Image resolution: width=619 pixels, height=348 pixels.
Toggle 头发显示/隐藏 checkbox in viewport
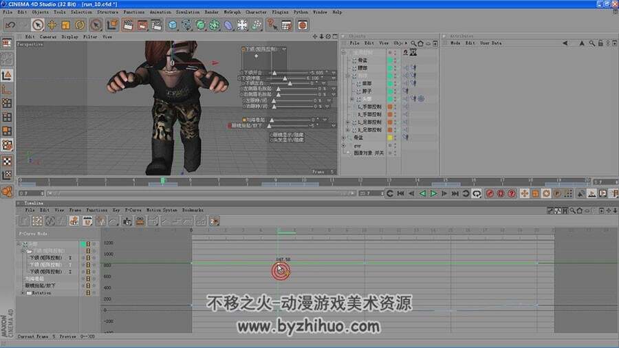click(x=272, y=140)
